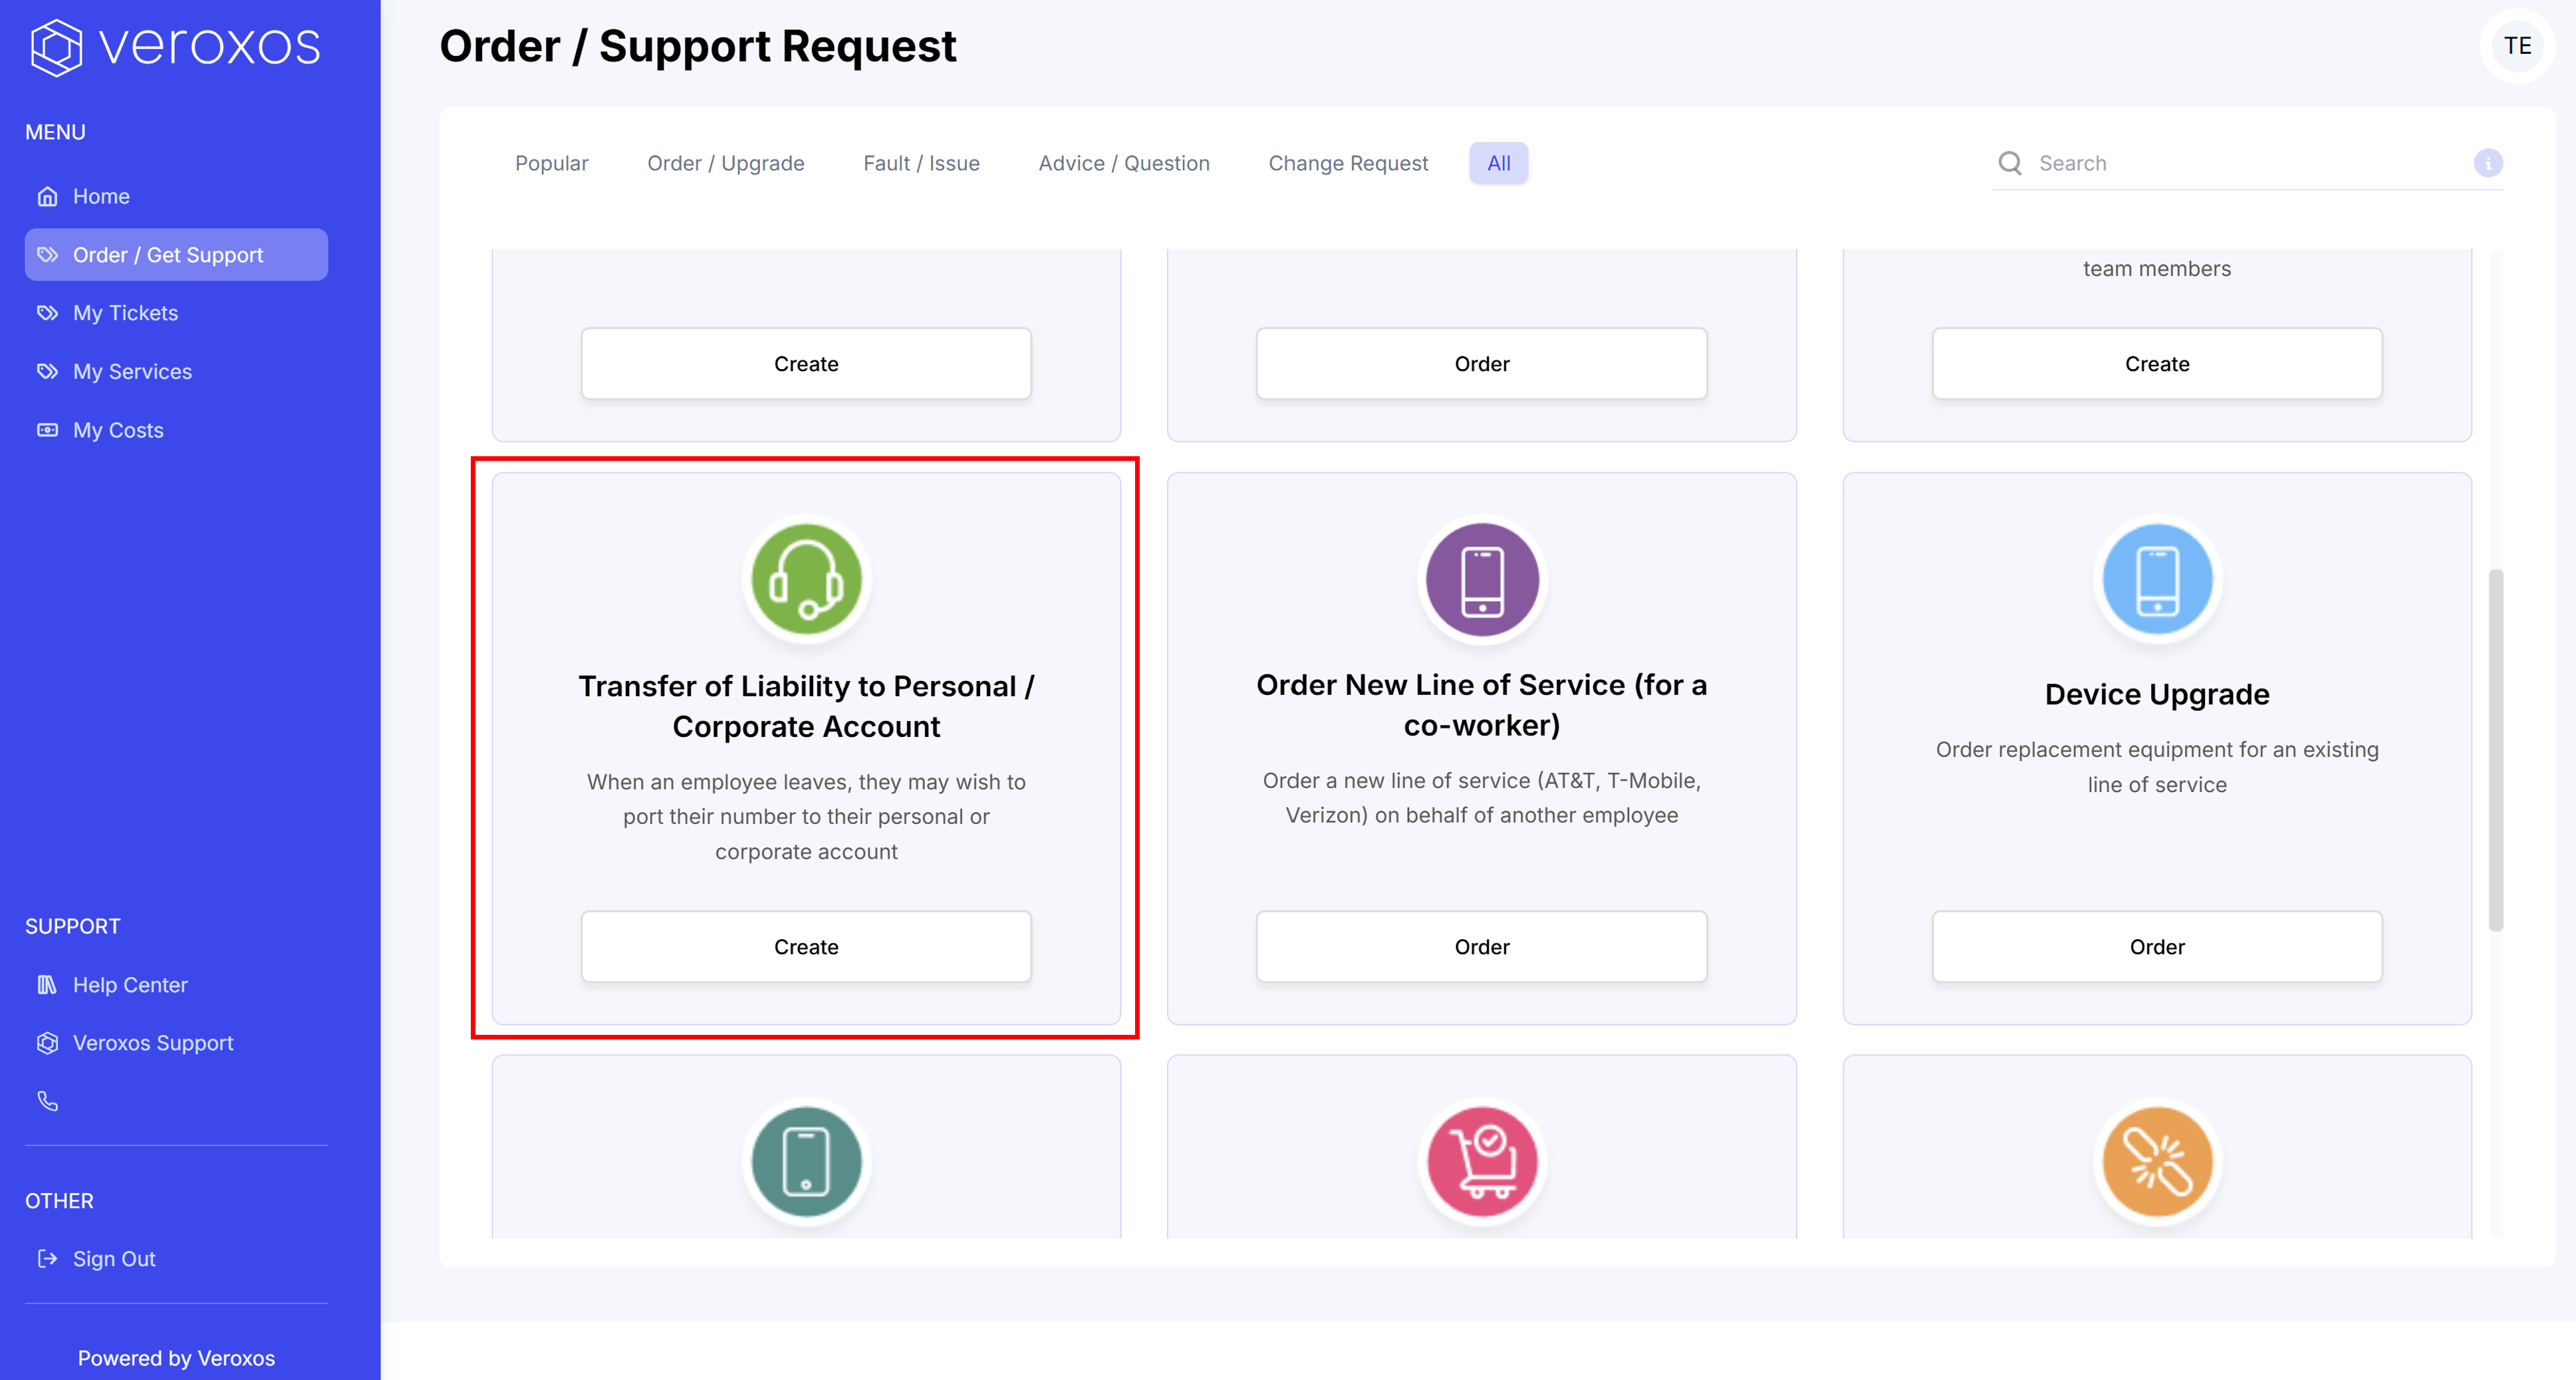2576x1380 pixels.
Task: Select the All tab
Action: [1498, 163]
